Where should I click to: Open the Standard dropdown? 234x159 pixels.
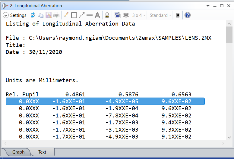[x=160, y=15]
